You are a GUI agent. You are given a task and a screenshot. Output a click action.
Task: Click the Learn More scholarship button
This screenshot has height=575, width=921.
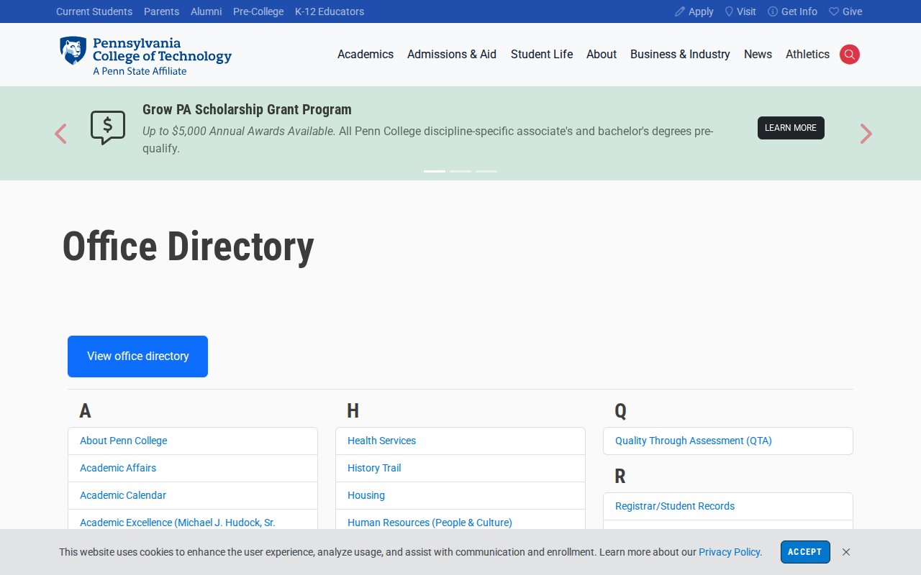tap(791, 128)
